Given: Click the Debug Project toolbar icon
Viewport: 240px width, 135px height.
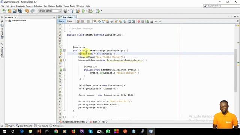Looking at the screenshot, I should click(90, 11).
